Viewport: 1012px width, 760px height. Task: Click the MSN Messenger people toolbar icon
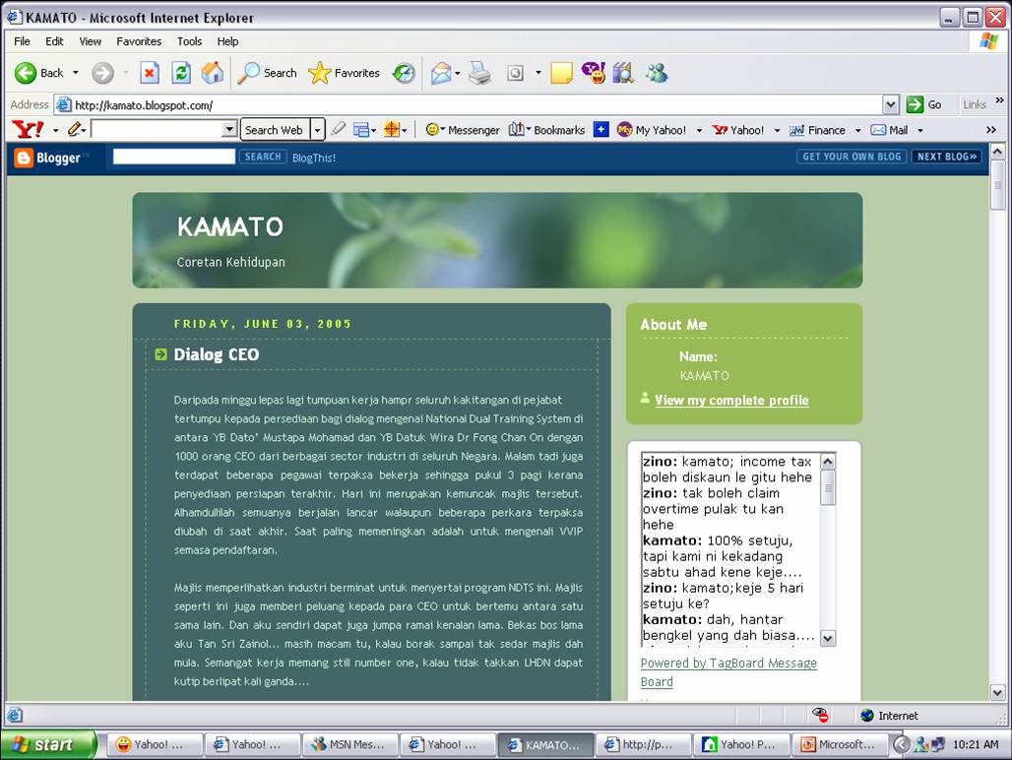pyautogui.click(x=657, y=73)
